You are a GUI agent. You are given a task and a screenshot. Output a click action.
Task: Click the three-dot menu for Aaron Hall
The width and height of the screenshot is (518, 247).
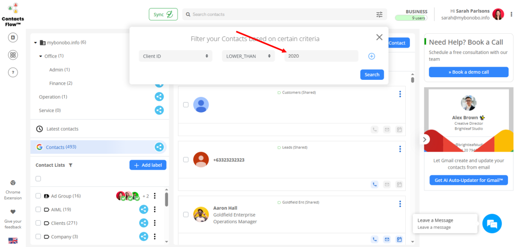point(400,204)
